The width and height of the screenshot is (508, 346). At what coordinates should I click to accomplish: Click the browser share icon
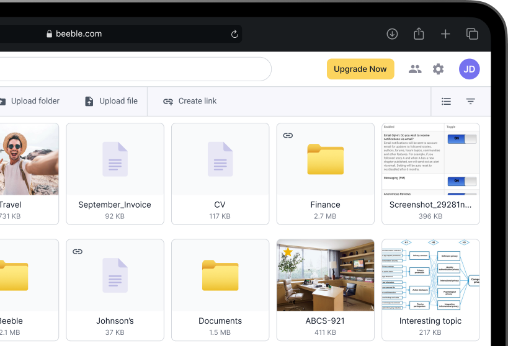pyautogui.click(x=419, y=34)
